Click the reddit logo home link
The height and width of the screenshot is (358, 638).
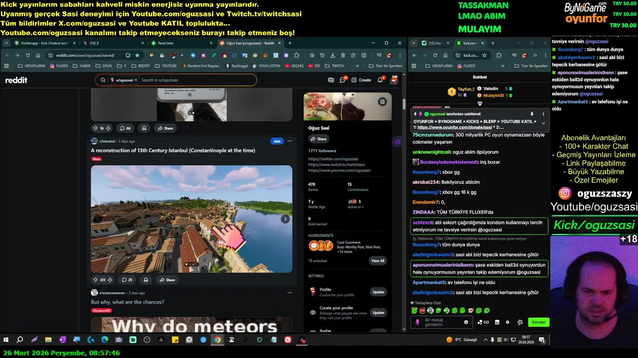coord(16,80)
